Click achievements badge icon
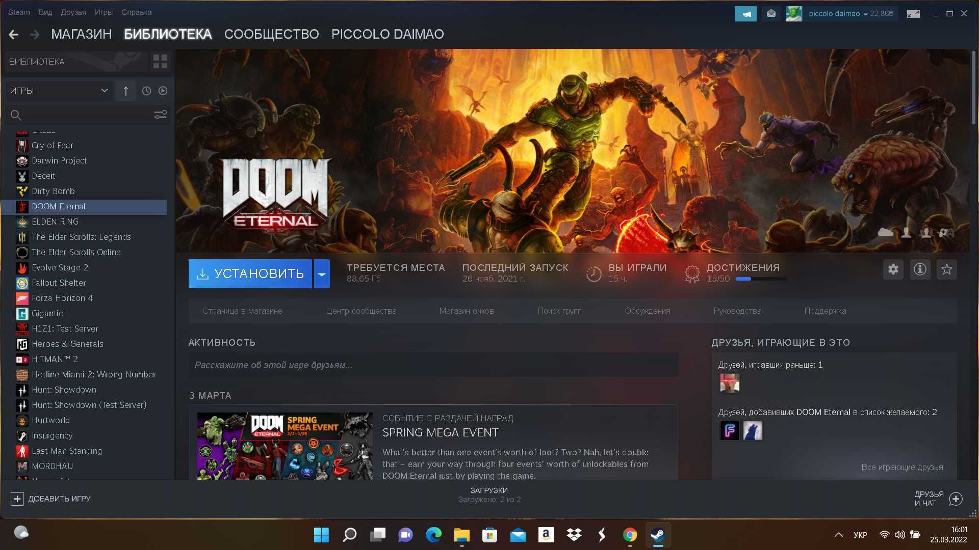979x550 pixels. [x=692, y=274]
